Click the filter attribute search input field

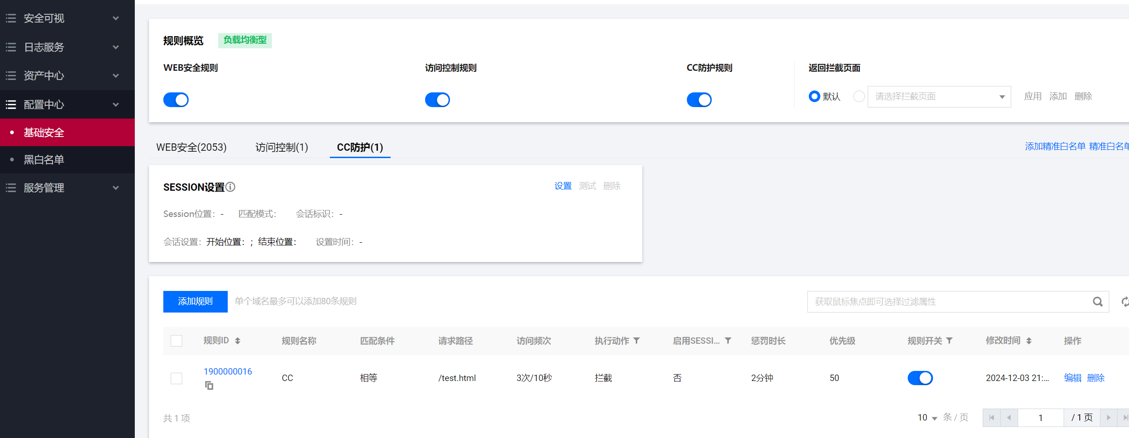(948, 302)
